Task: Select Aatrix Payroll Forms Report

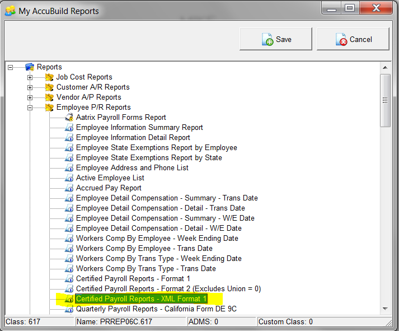Action: 121,118
